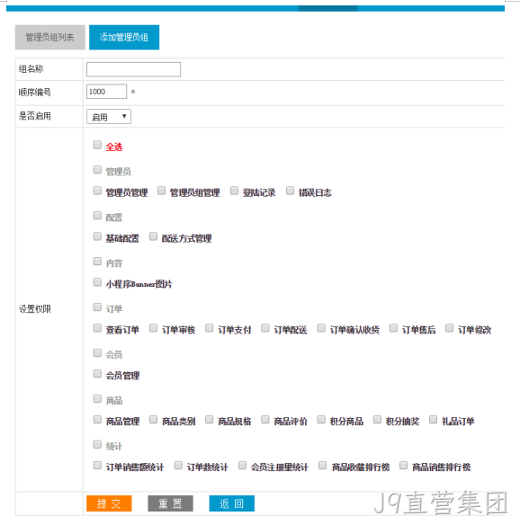Check 会员注册量统计 permission

coord(242,465)
